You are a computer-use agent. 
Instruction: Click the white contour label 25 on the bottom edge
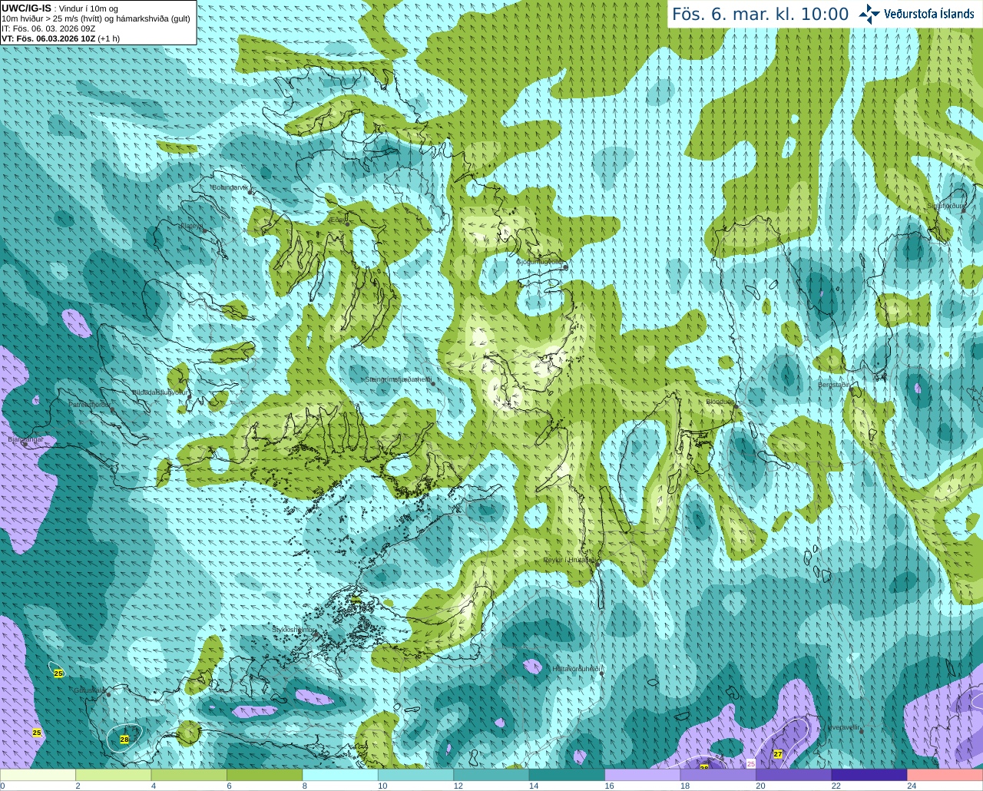click(751, 763)
